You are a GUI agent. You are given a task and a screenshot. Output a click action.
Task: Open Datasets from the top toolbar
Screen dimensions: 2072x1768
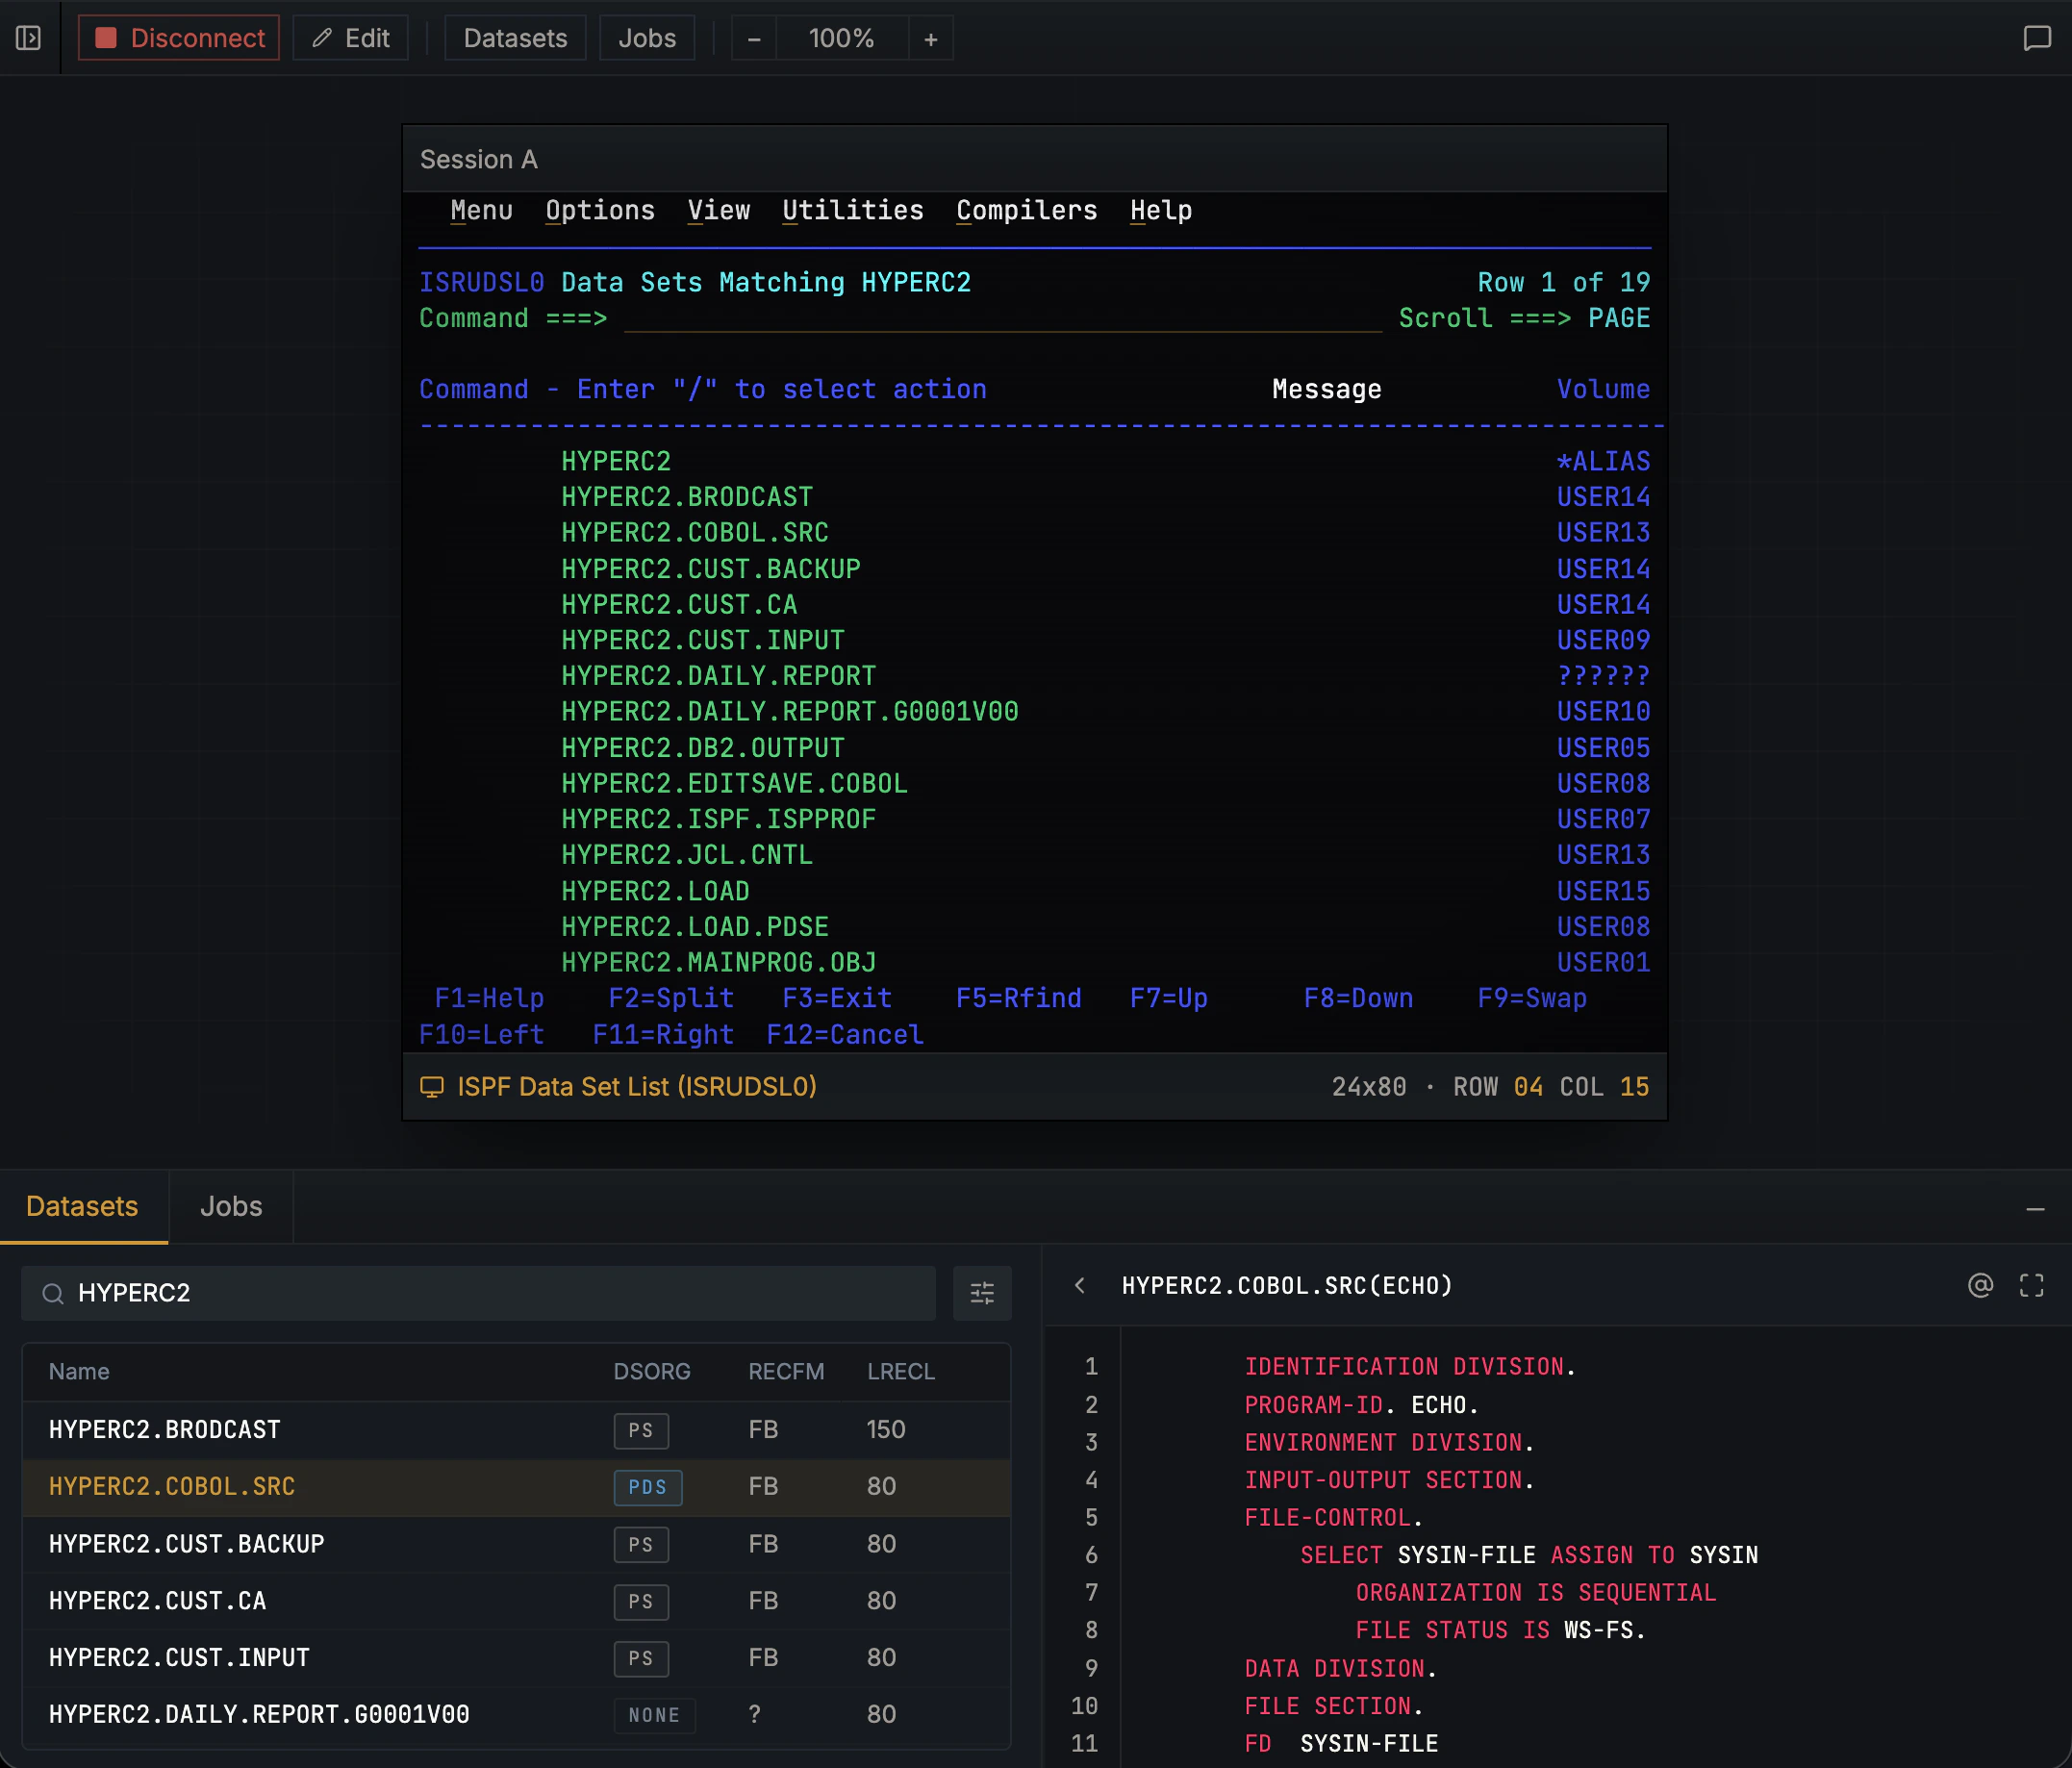pos(515,38)
